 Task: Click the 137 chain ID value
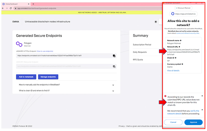tap(168, 61)
